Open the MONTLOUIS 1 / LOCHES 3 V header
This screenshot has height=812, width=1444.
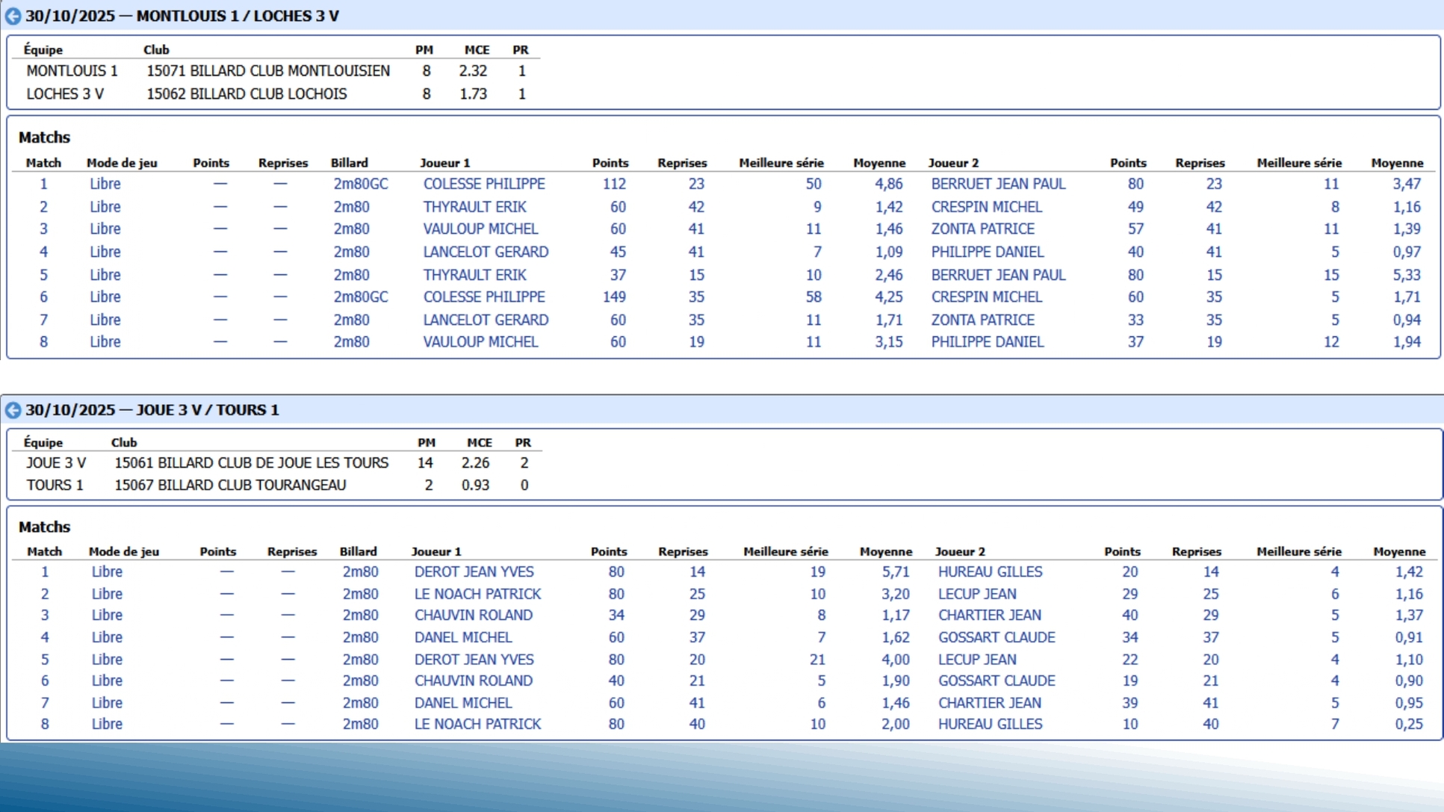182,16
